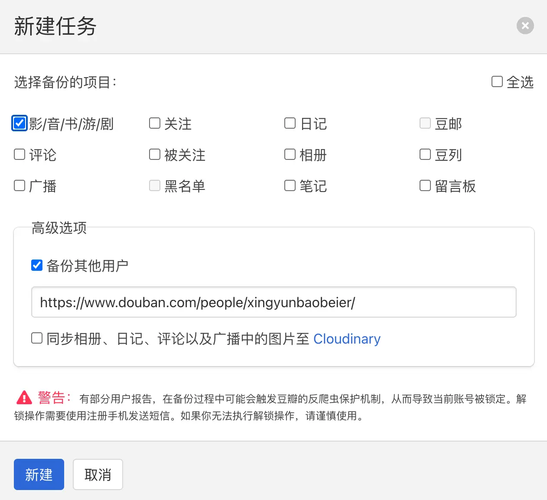Tick the 豆列 checkbox
The width and height of the screenshot is (547, 500).
click(425, 155)
